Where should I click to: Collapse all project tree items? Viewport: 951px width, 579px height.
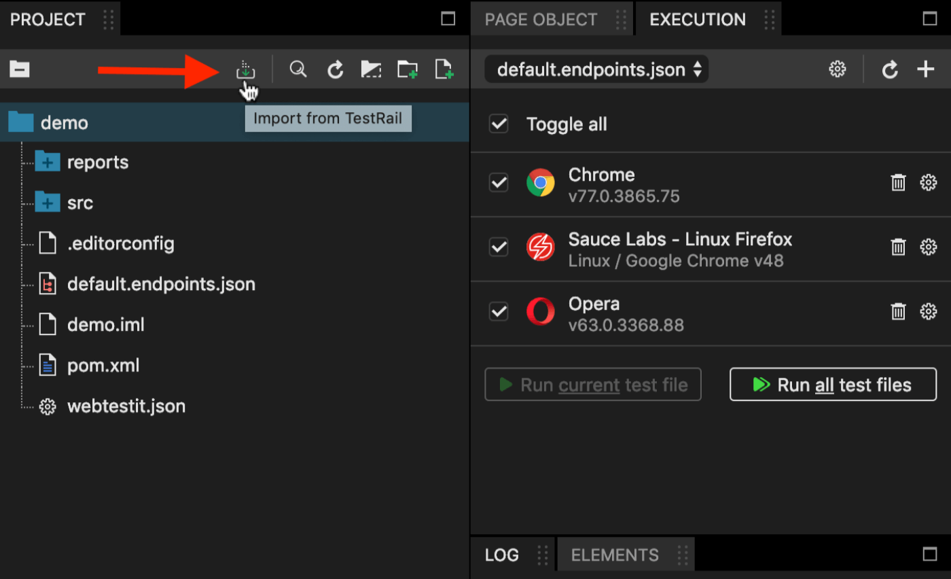coord(20,69)
